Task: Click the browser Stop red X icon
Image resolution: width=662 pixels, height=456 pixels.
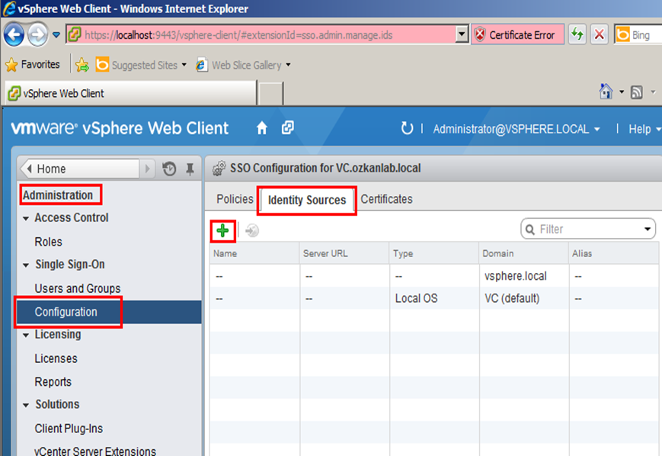Action: point(599,34)
